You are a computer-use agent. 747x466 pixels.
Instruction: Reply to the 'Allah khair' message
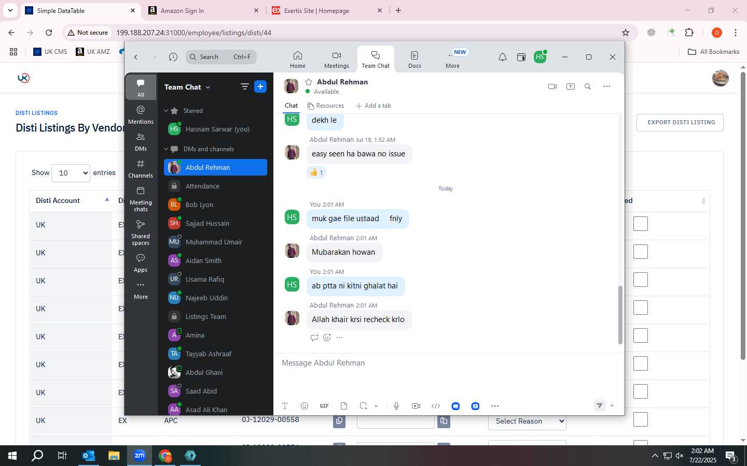point(314,338)
